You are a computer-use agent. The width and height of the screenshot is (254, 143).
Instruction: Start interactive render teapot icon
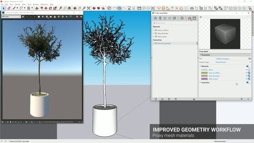(119, 8)
